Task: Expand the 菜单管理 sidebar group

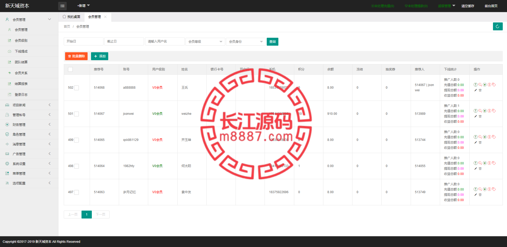Action: [x=29, y=173]
